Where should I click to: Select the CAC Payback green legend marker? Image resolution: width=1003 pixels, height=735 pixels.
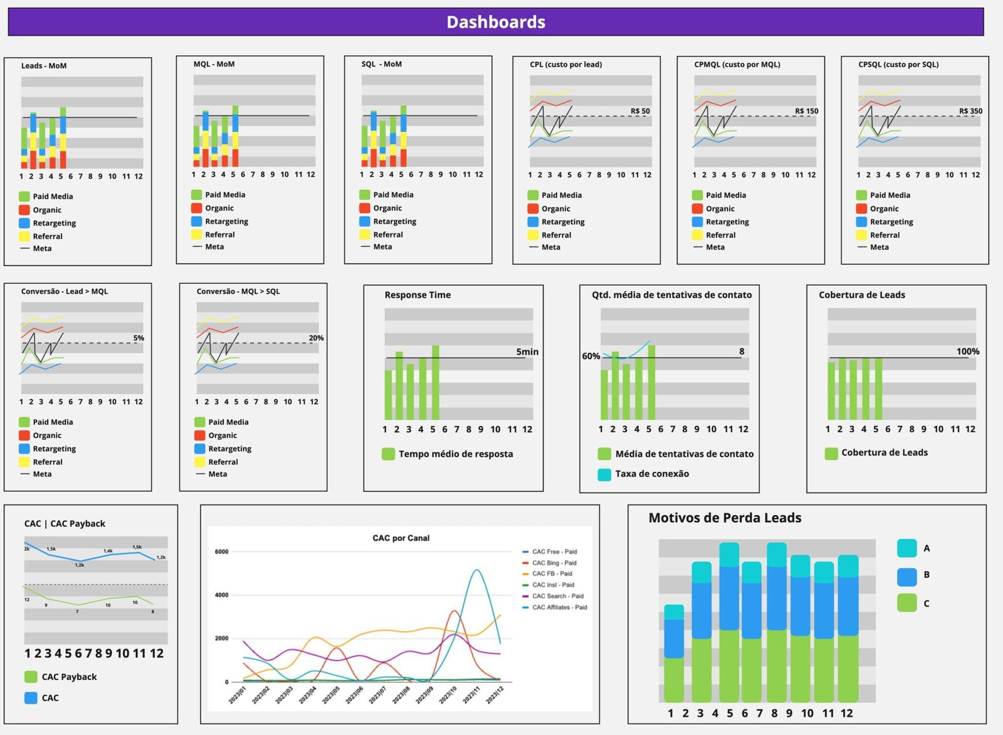[31, 676]
